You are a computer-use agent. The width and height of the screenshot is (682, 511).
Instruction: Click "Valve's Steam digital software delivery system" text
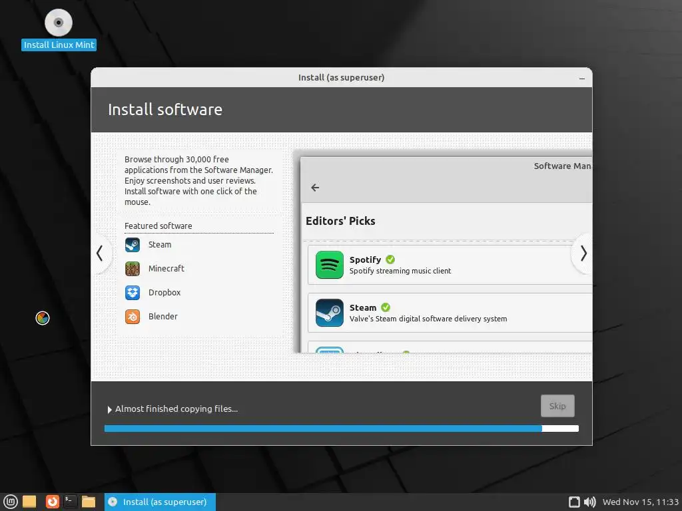[428, 319]
